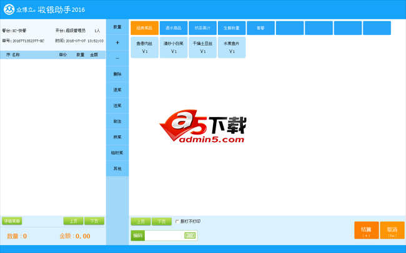Click the 编码 code input field
This screenshot has width=406, height=253.
tap(164, 236)
